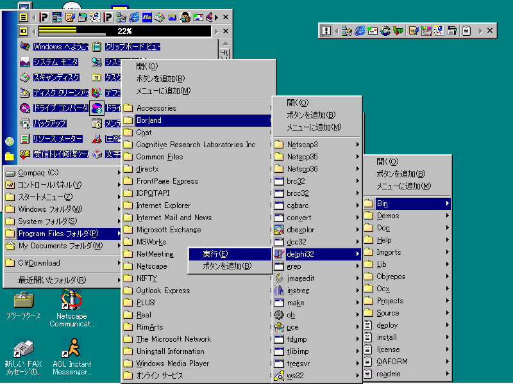Screen dimensions: 513x384
Task: Open ディスク クリーンアップ in the launcher panel
Action: point(54,93)
